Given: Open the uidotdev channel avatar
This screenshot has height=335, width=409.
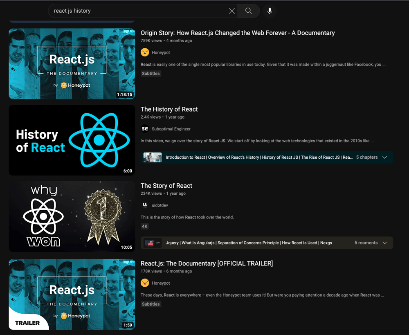Looking at the screenshot, I should tap(145, 205).
